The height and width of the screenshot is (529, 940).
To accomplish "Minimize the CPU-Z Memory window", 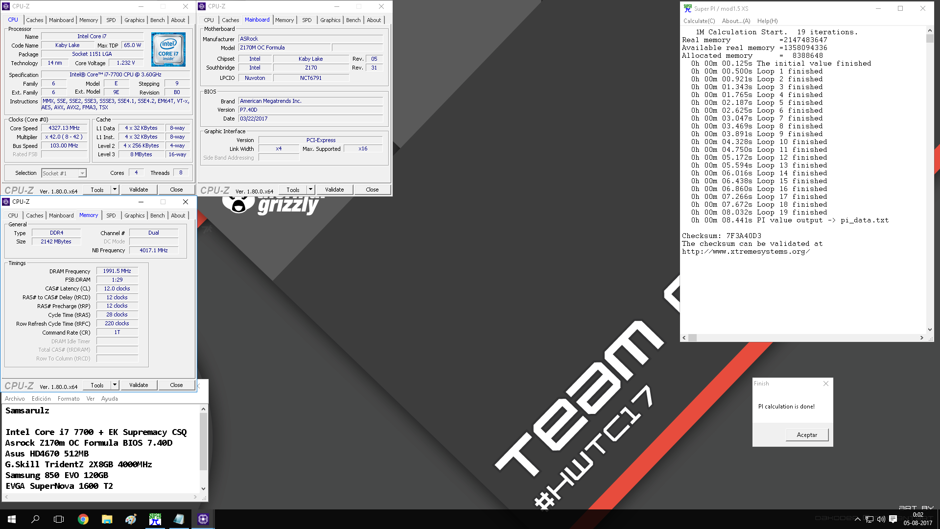I will pyautogui.click(x=141, y=202).
